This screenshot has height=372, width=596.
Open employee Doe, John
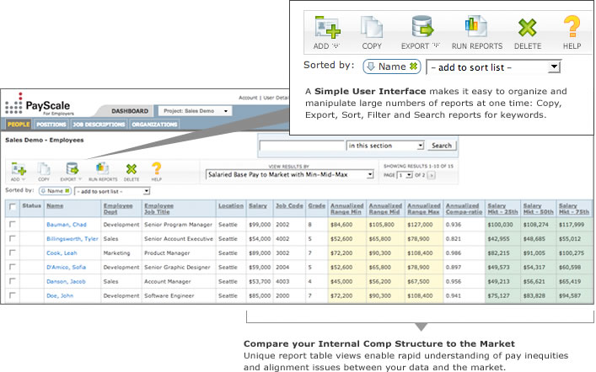60,295
